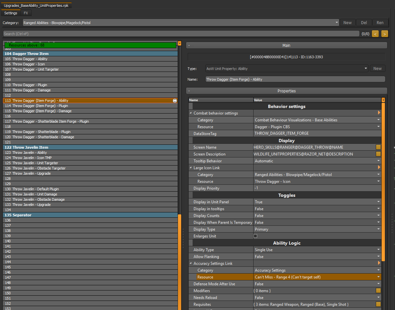Select row 132 Throw Javelin - Obstacle Damage
Screen dimensions: 395x310
tap(90, 199)
